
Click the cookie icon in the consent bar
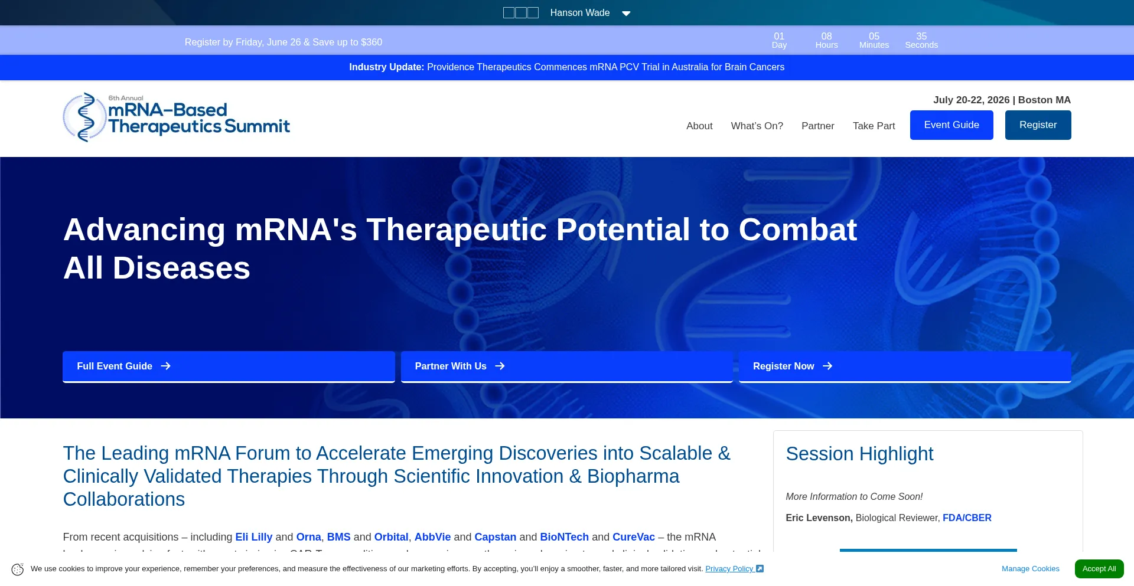coord(18,569)
